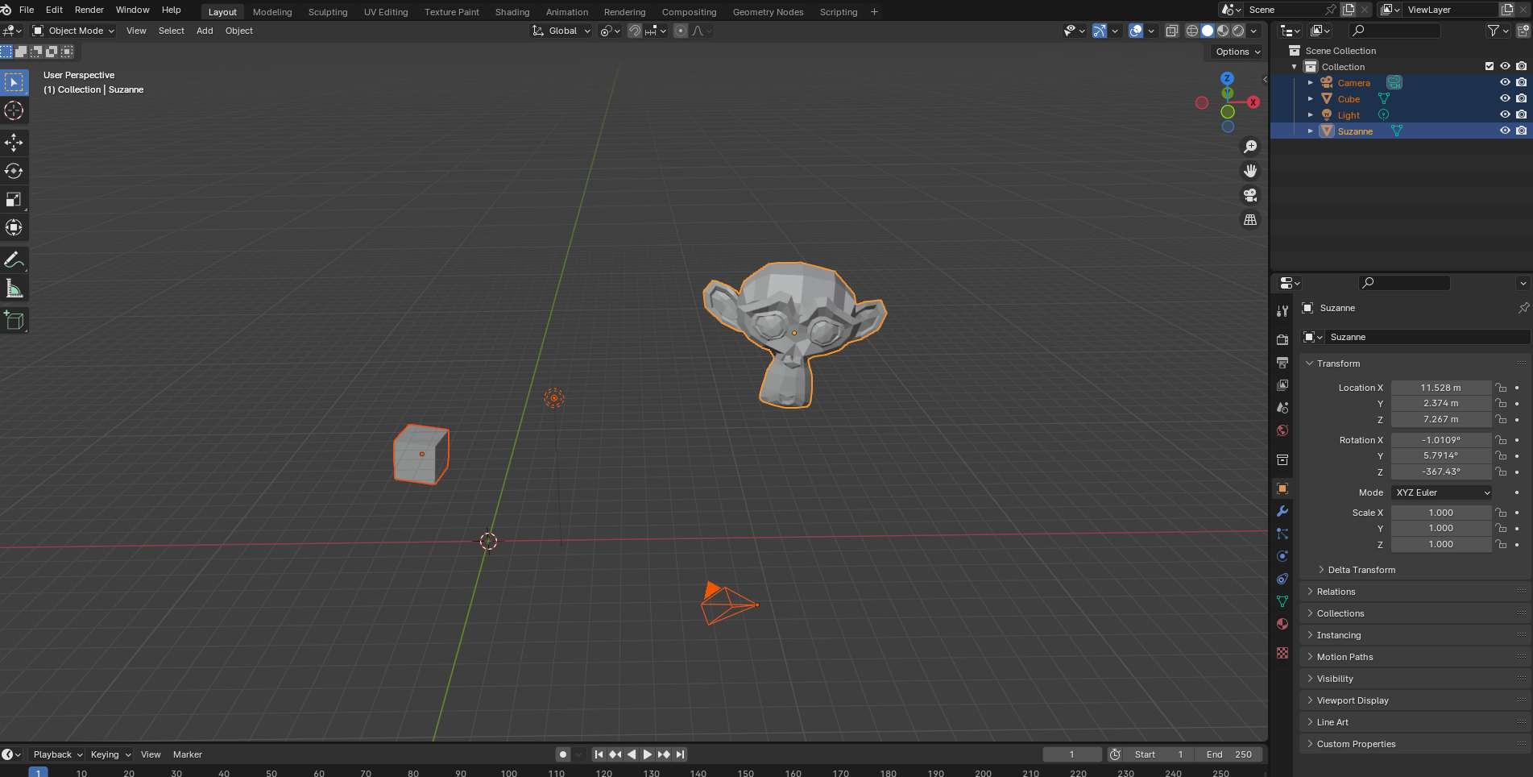Open the Output properties tab
1533x777 pixels.
(1282, 363)
